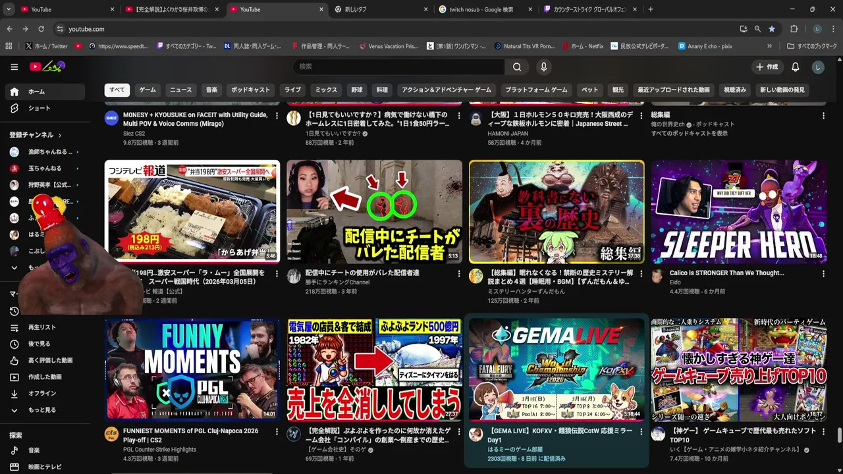Open the FUNNY MOMENTS PGL thumbnail
This screenshot has height=474, width=843.
(x=192, y=370)
